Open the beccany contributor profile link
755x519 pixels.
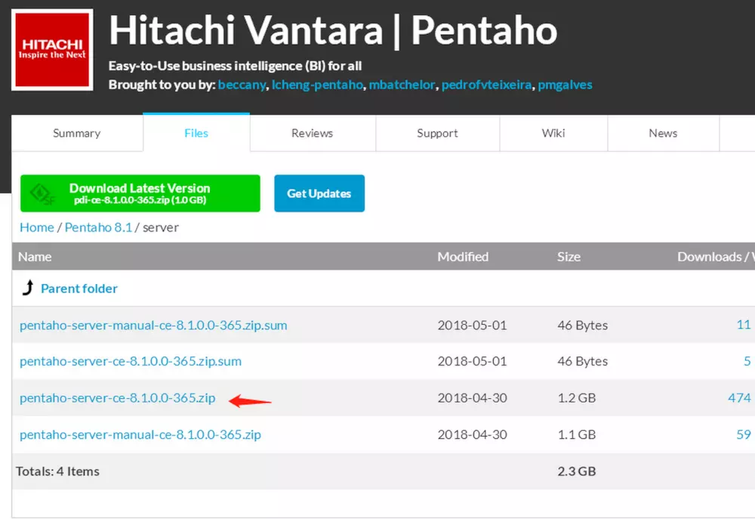tap(242, 85)
